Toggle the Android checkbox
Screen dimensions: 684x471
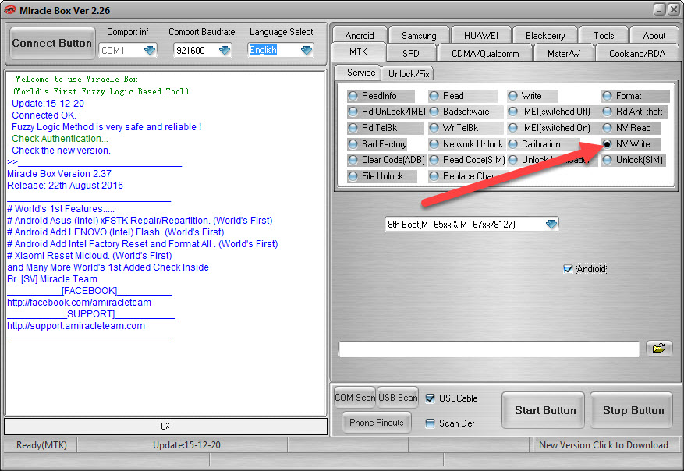click(x=568, y=269)
